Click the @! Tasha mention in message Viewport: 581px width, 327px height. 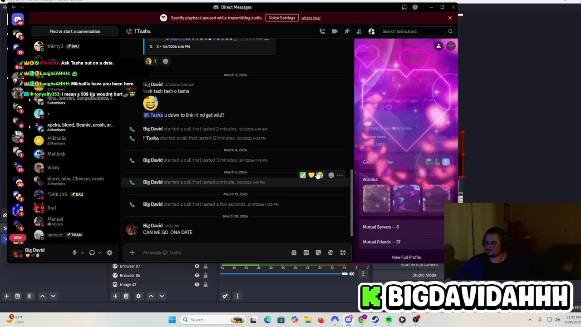153,115
